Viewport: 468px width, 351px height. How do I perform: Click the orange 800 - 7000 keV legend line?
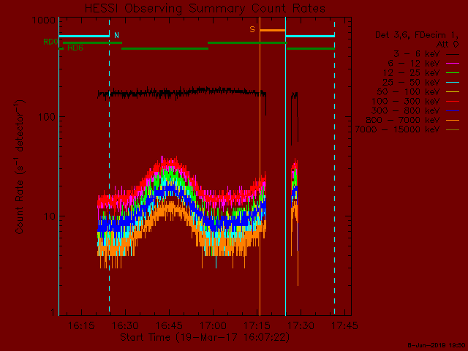click(453, 120)
